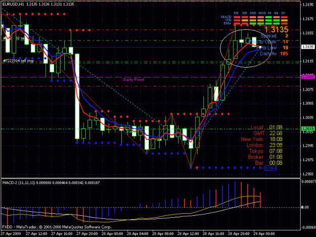Select the M15 timeframe column label
This screenshot has height=237, width=316.
click(x=253, y=13)
